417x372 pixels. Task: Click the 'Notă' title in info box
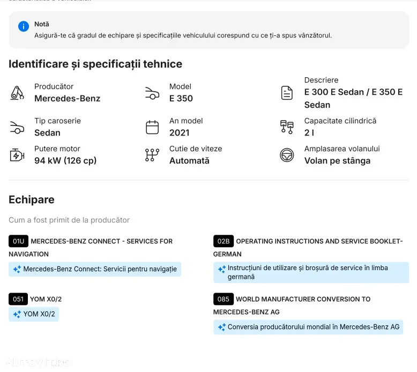coord(41,24)
